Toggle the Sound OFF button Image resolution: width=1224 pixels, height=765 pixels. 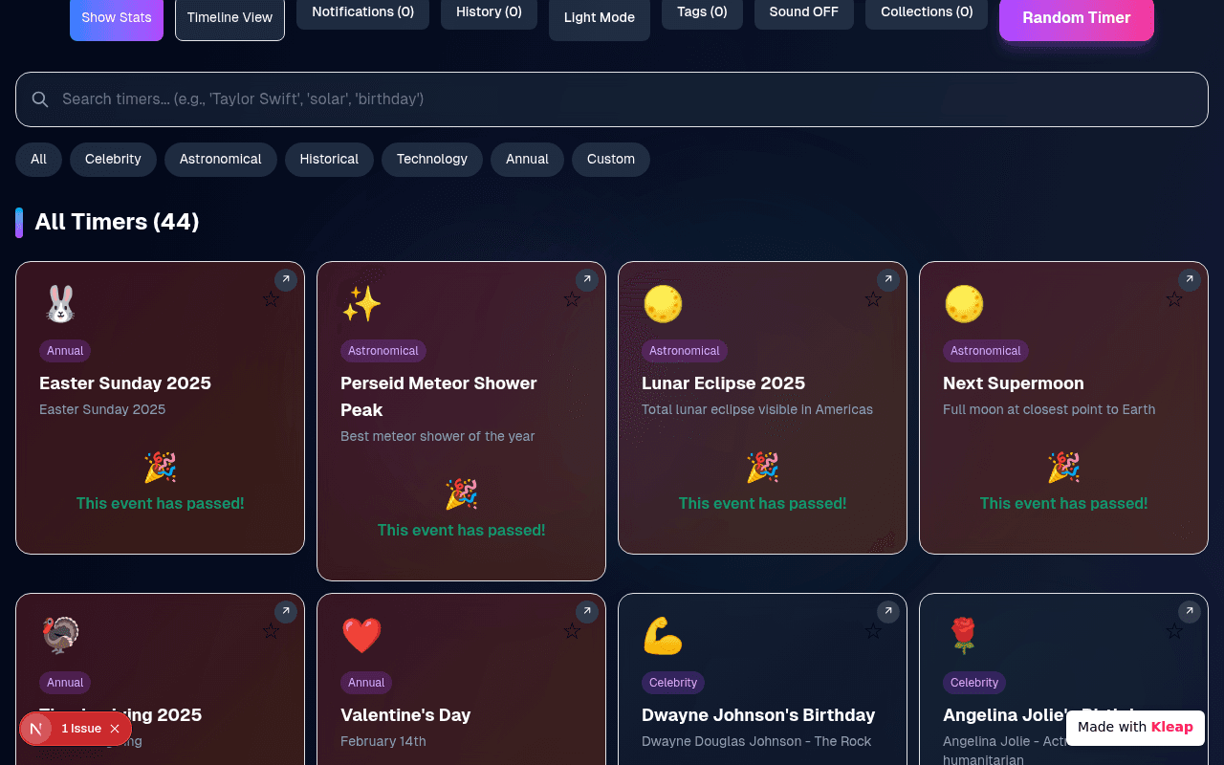pos(804,12)
